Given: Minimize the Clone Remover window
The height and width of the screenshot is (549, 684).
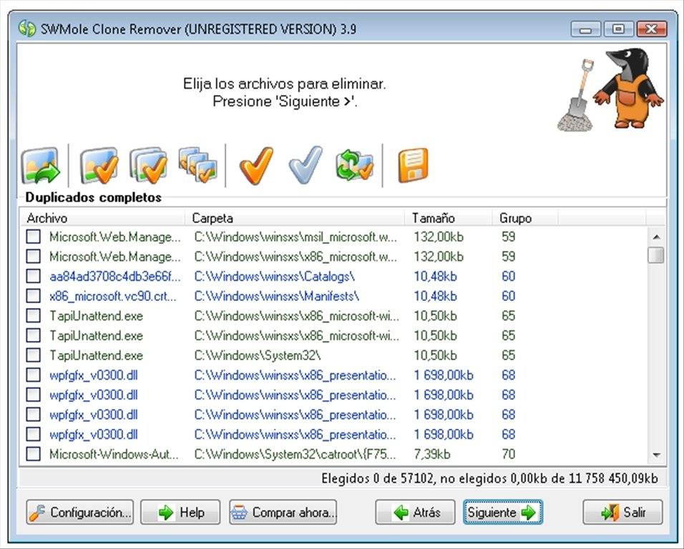Looking at the screenshot, I should 585,29.
